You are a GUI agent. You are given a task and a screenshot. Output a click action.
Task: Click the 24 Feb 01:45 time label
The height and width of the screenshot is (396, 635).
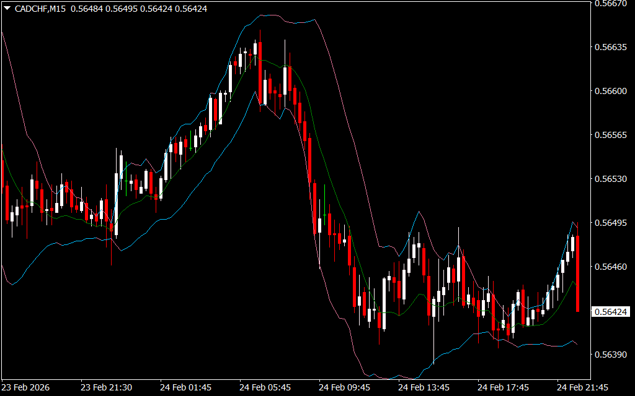pyautogui.click(x=185, y=387)
